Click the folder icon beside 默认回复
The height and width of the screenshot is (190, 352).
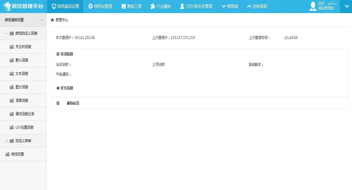click(x=12, y=60)
